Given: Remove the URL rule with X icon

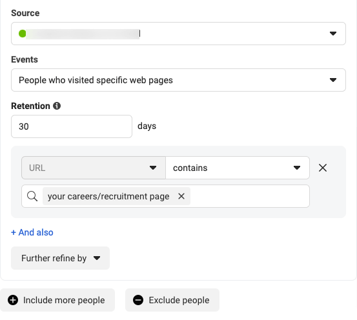Looking at the screenshot, I should 323,168.
